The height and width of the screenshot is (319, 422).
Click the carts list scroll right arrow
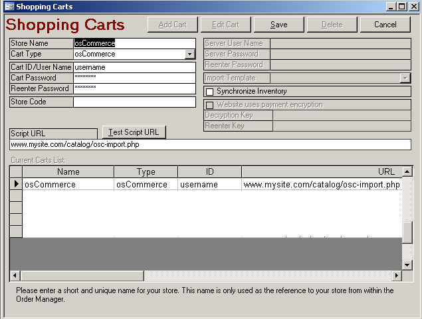(x=397, y=276)
